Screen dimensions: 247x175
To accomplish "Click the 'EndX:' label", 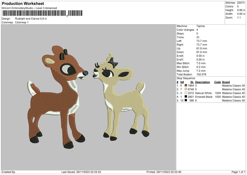I will tap(180, 56).
